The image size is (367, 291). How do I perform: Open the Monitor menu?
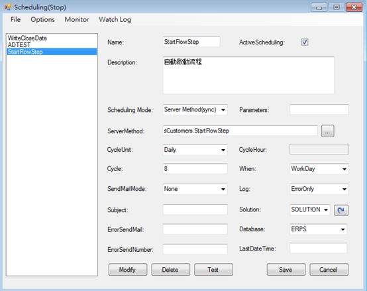point(77,19)
